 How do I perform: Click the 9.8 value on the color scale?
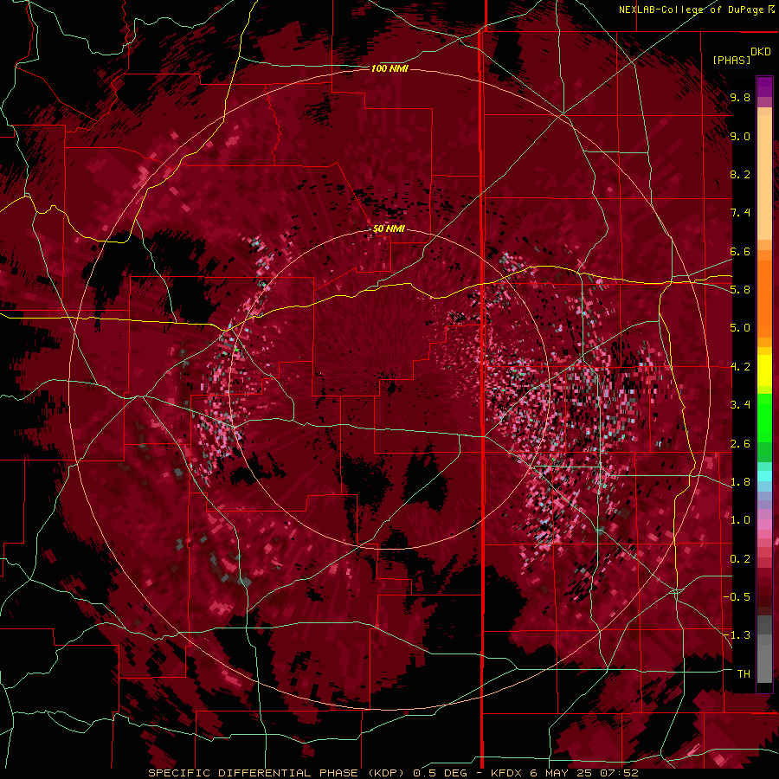click(x=740, y=97)
